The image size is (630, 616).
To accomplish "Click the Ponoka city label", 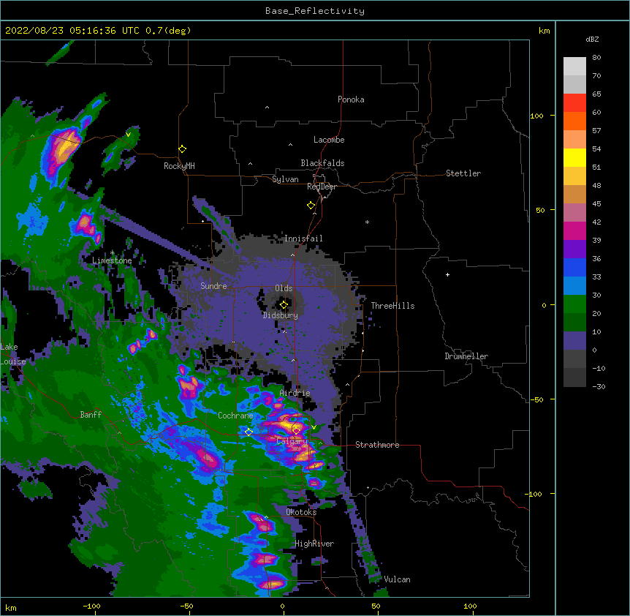I will point(351,99).
